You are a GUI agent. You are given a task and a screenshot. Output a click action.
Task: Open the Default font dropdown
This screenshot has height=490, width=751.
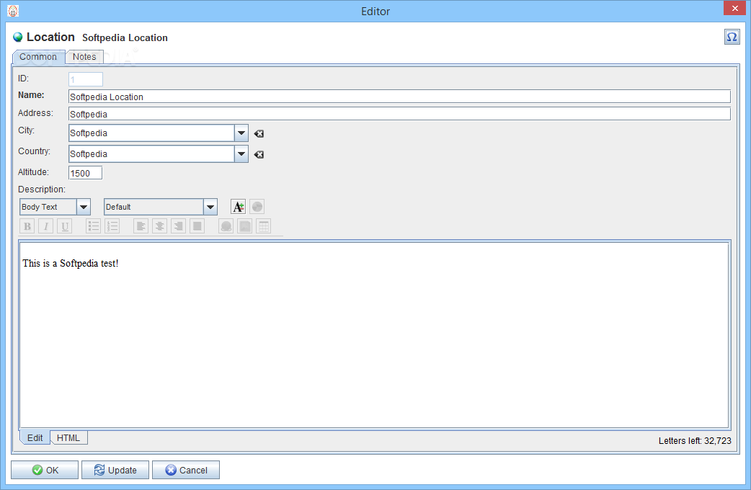(210, 207)
